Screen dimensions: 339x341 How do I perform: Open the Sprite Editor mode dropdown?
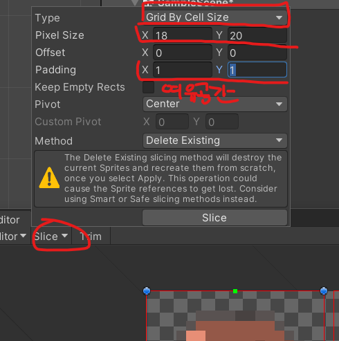pyautogui.click(x=13, y=237)
